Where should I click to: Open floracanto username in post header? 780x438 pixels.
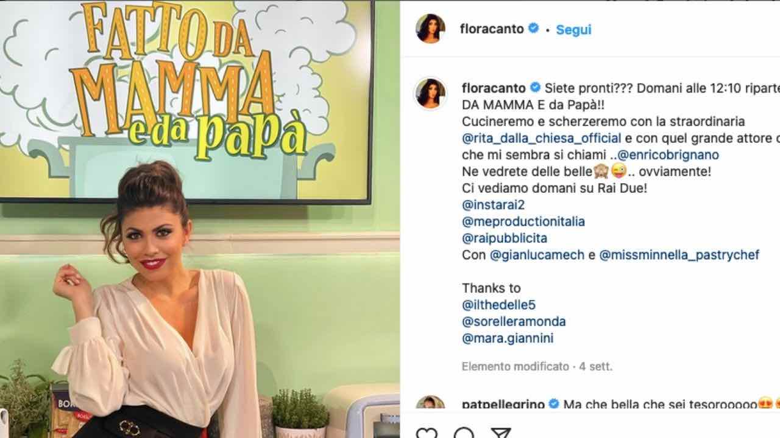(492, 29)
